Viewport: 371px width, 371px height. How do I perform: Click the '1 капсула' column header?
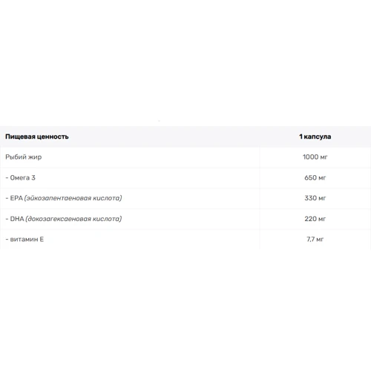pos(315,137)
